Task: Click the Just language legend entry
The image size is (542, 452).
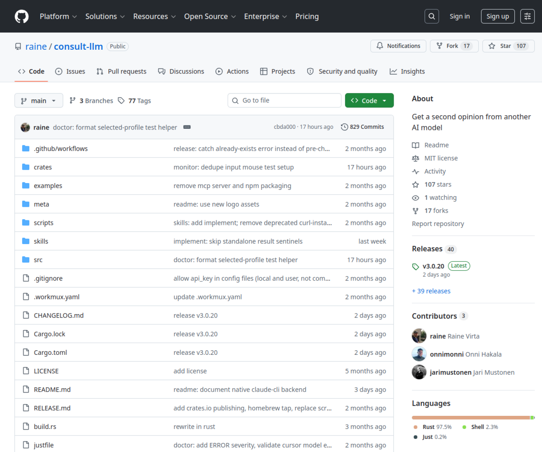Action: (x=430, y=437)
